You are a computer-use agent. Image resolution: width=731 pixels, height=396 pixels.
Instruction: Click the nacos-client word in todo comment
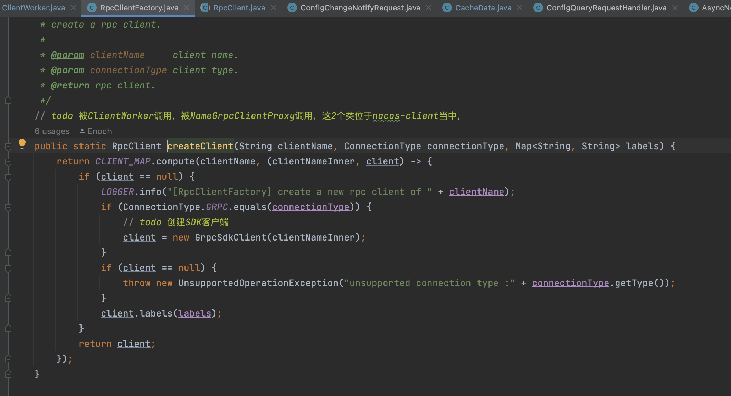[405, 116]
